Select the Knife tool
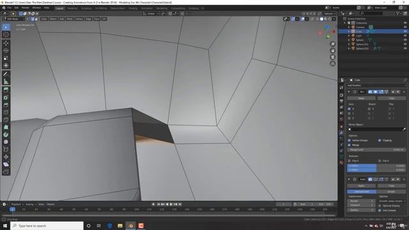The width and height of the screenshot is (409, 230). [x=6, y=119]
